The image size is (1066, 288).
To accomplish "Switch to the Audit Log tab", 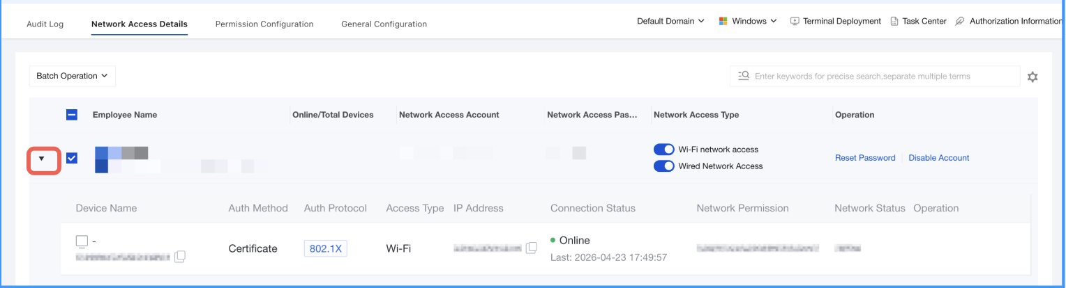I will pos(45,24).
